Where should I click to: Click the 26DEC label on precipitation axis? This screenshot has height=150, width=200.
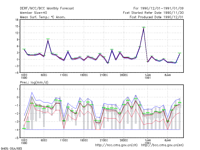pyautogui.click(x=124, y=140)
